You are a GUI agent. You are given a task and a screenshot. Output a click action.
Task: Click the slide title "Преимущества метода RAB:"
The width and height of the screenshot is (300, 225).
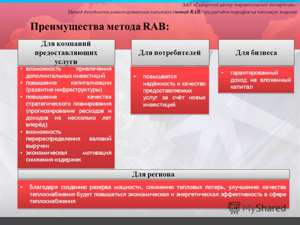pos(100,27)
